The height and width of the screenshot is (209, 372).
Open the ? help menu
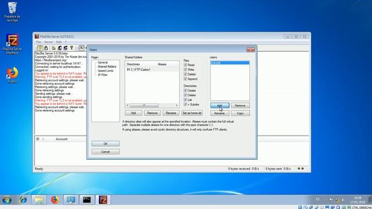coord(66,42)
